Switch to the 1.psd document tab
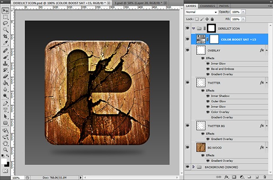This screenshot has width=273, height=180. tap(138, 3)
